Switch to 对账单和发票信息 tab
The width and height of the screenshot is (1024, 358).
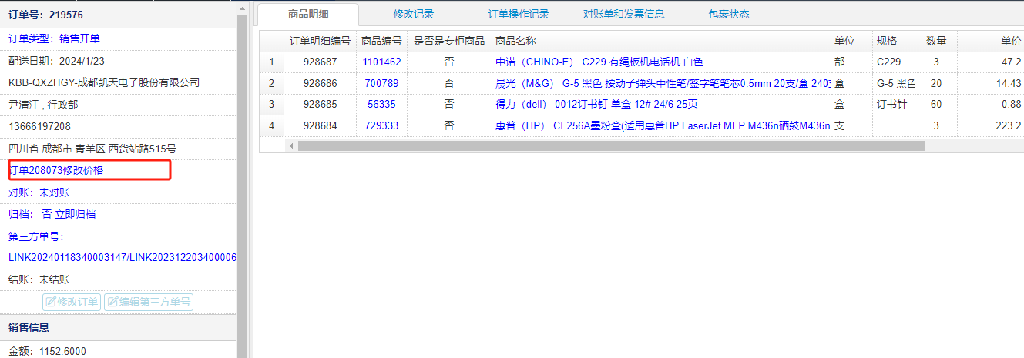pos(623,14)
